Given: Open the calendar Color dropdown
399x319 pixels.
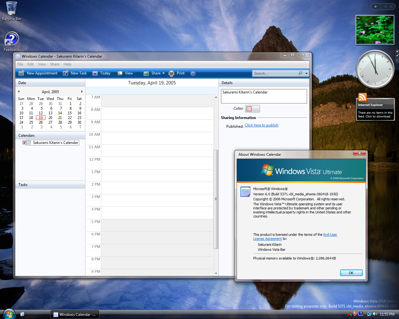Looking at the screenshot, I should tap(252, 109).
